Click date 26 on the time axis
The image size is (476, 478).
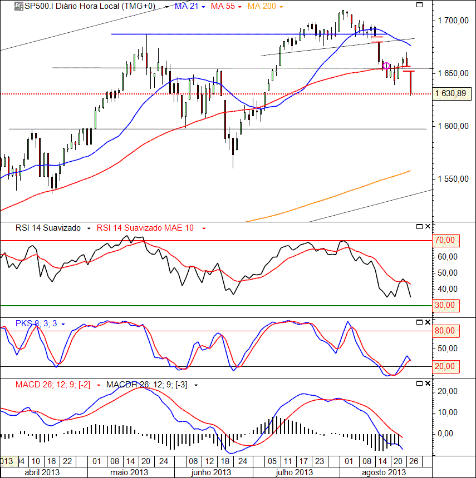(414, 461)
